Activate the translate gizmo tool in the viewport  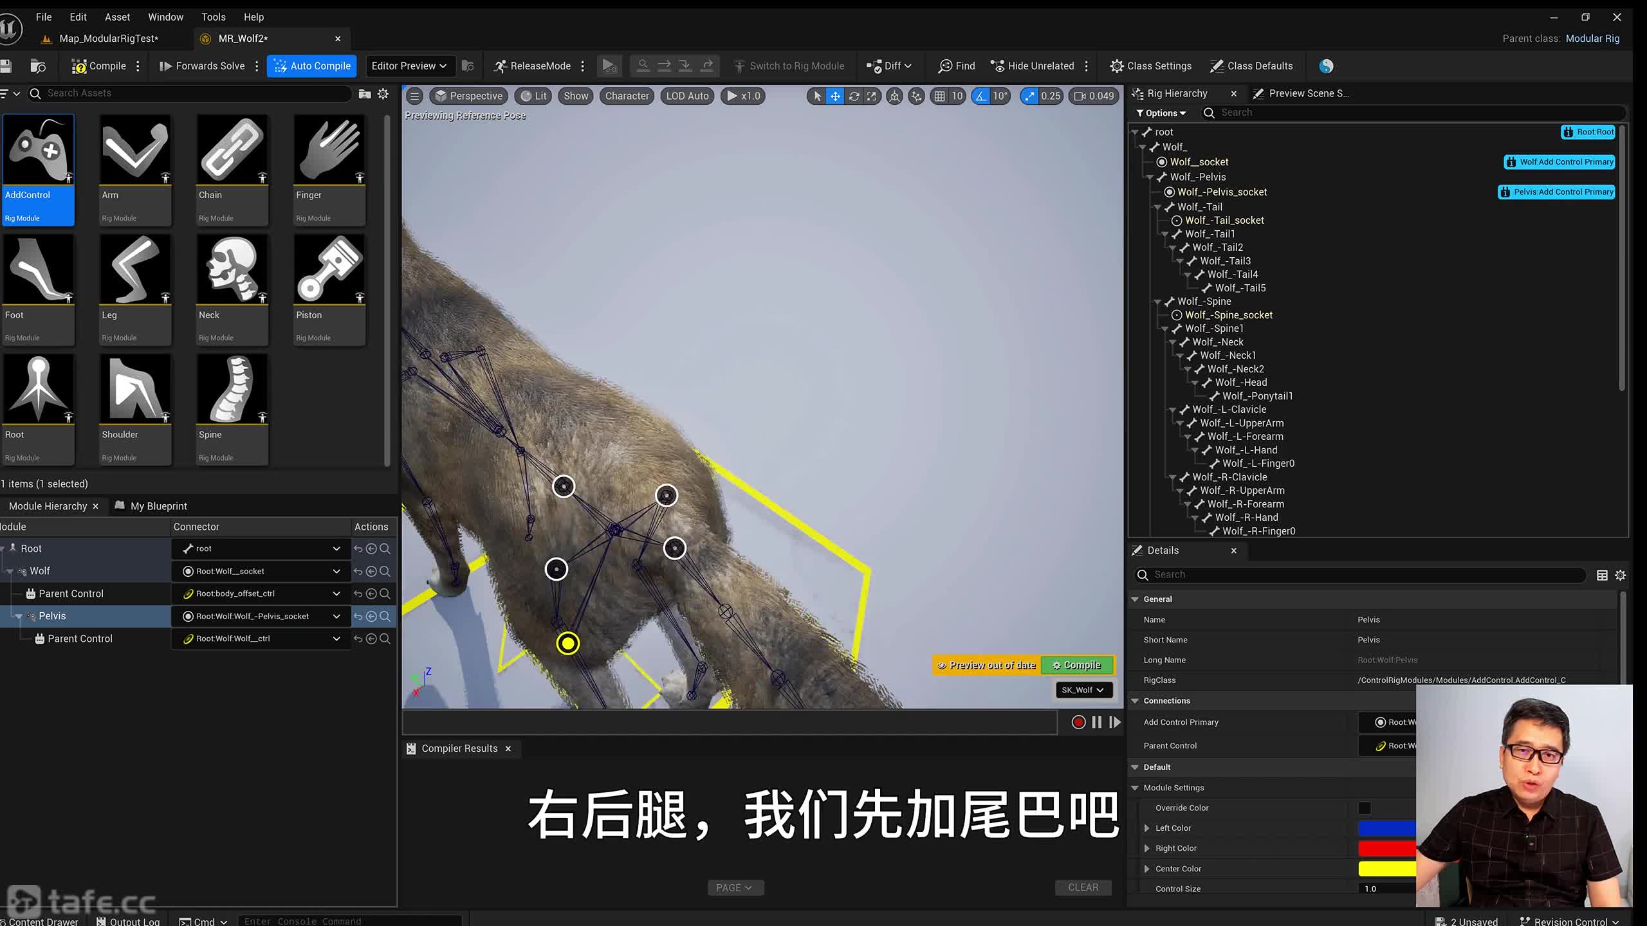834,96
